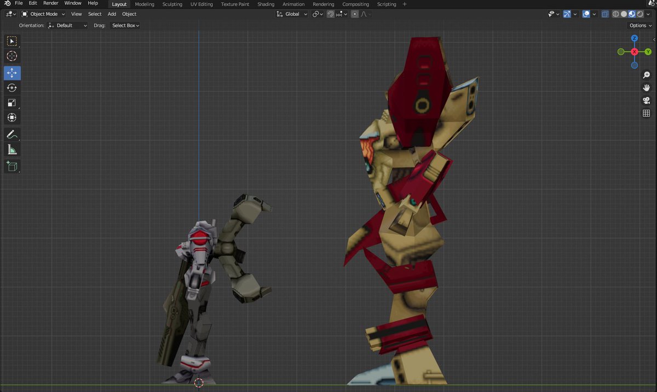Screen dimensions: 657x392
Task: Open the pivot point dropdown
Action: click(x=318, y=14)
